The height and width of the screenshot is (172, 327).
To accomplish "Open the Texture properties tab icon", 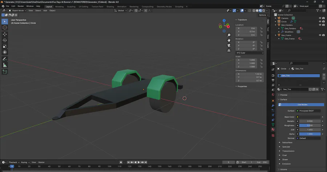I will pyautogui.click(x=273, y=136).
